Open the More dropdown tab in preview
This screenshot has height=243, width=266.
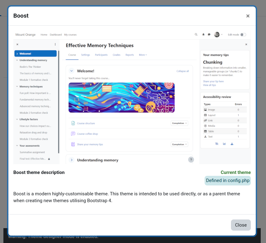pyautogui.click(x=143, y=55)
